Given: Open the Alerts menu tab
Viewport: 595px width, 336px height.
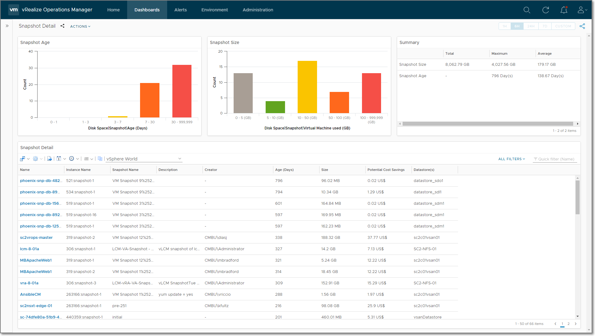Looking at the screenshot, I should point(180,10).
